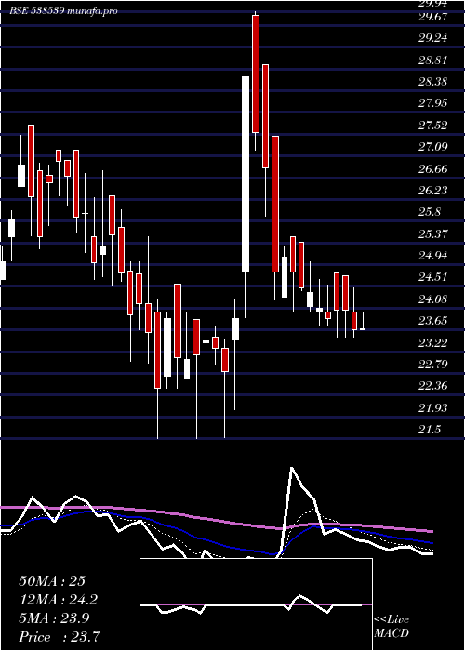Screen dimensions: 465x651
Task: Click the 22.79 price axis label
Action: [433, 365]
